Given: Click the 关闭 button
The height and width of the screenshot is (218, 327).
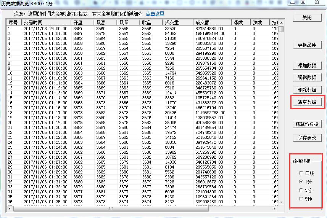Looking at the screenshot, I should pos(307,18).
